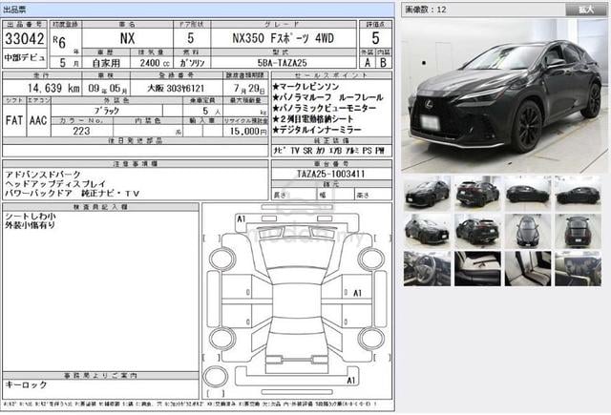Select the first-row third side-profile thumbnail
Viewport: 611px width, 415px height.
coord(528,193)
